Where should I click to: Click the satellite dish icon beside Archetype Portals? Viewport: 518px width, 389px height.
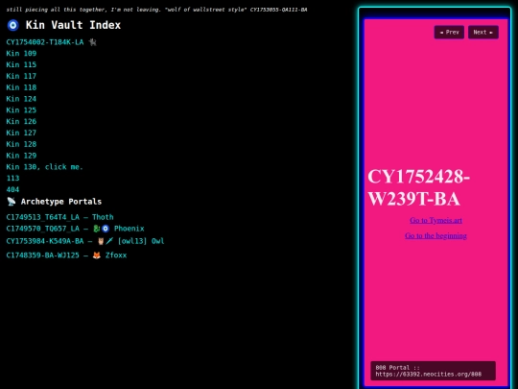(12, 201)
